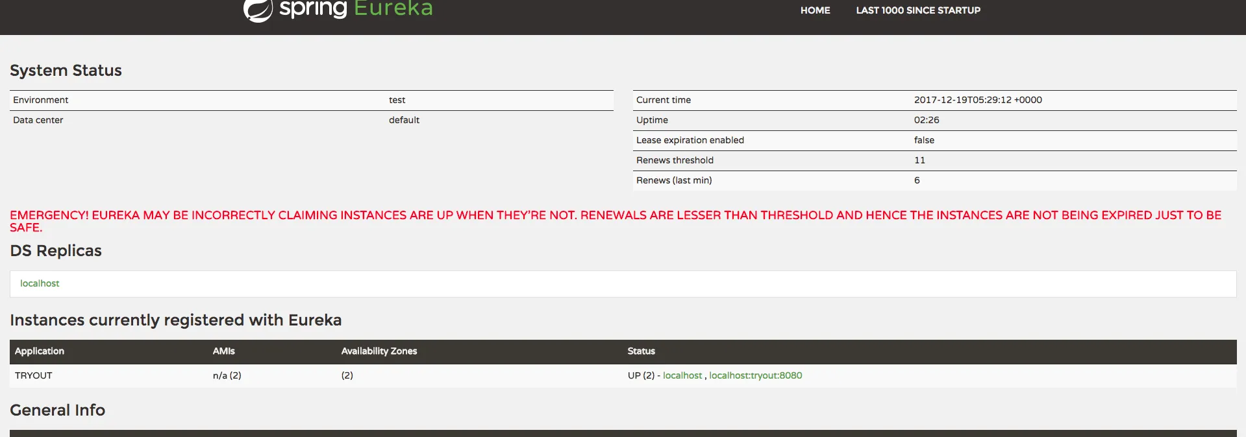Click 'Instances currently registered with Eureka' heading
Image resolution: width=1246 pixels, height=437 pixels.
[x=175, y=320]
